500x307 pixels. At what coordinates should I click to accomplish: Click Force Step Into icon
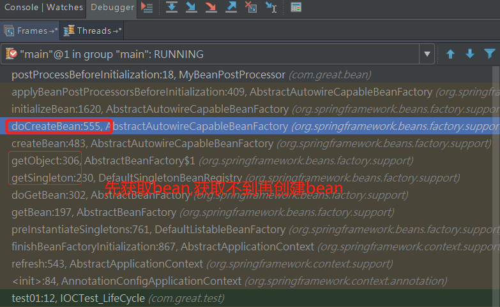click(211, 7)
